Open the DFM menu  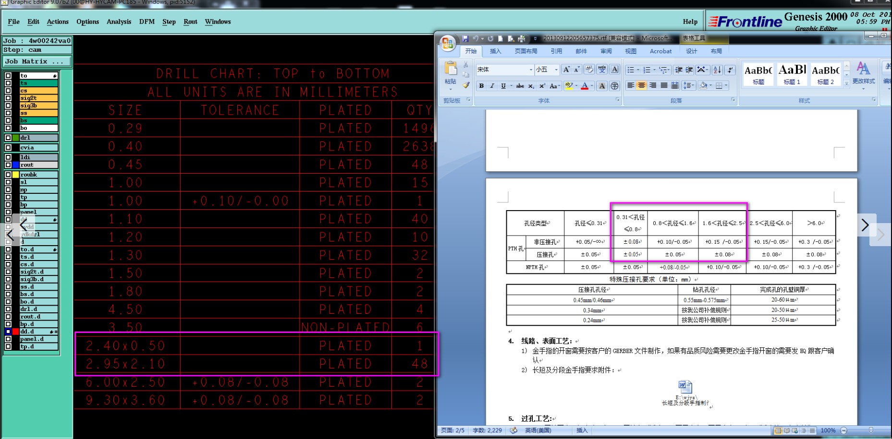click(147, 22)
